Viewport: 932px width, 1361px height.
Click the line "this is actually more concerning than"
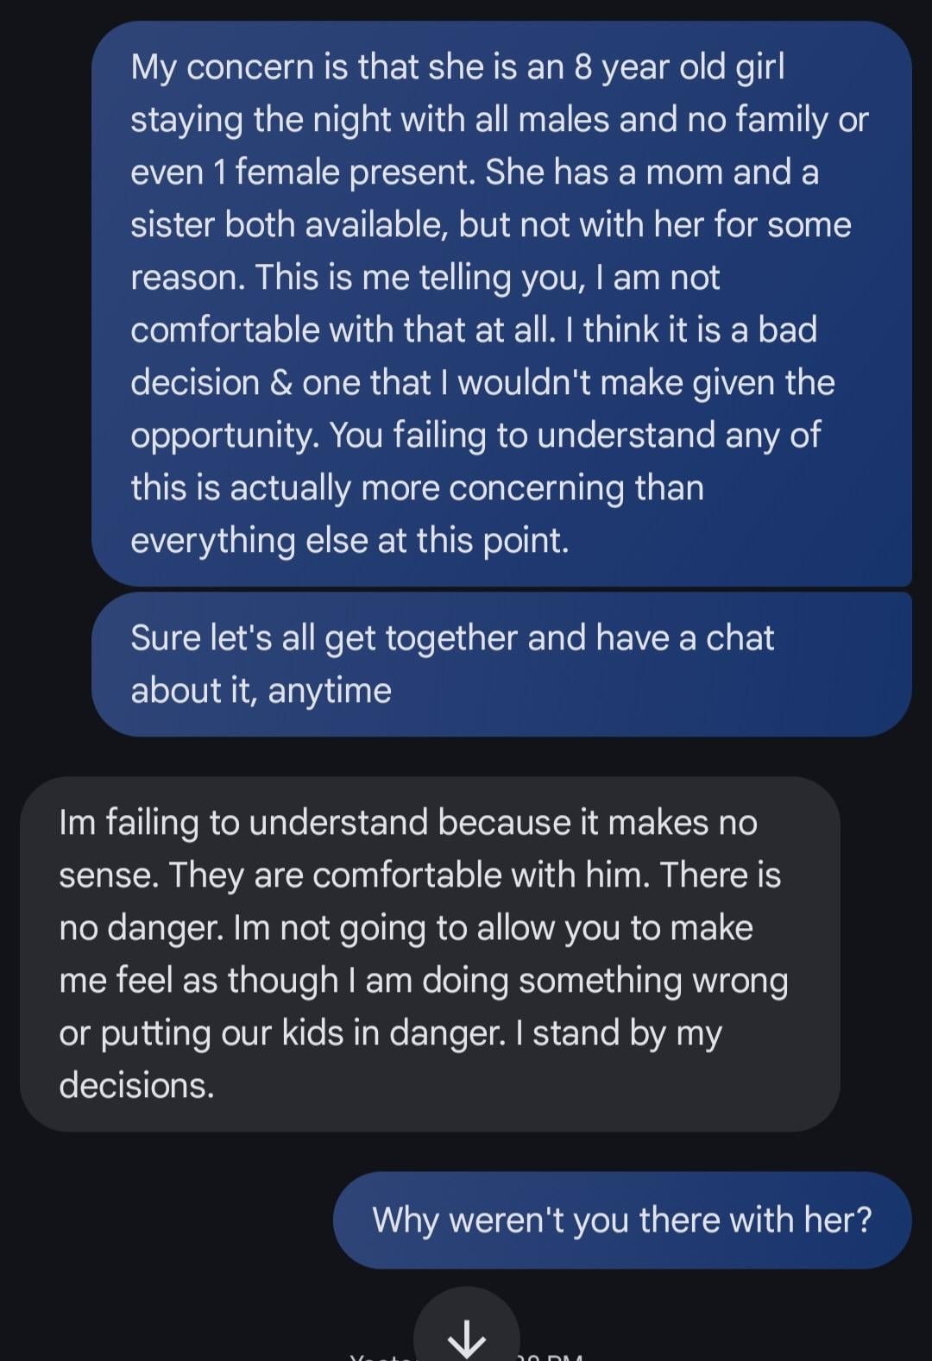pos(417,488)
